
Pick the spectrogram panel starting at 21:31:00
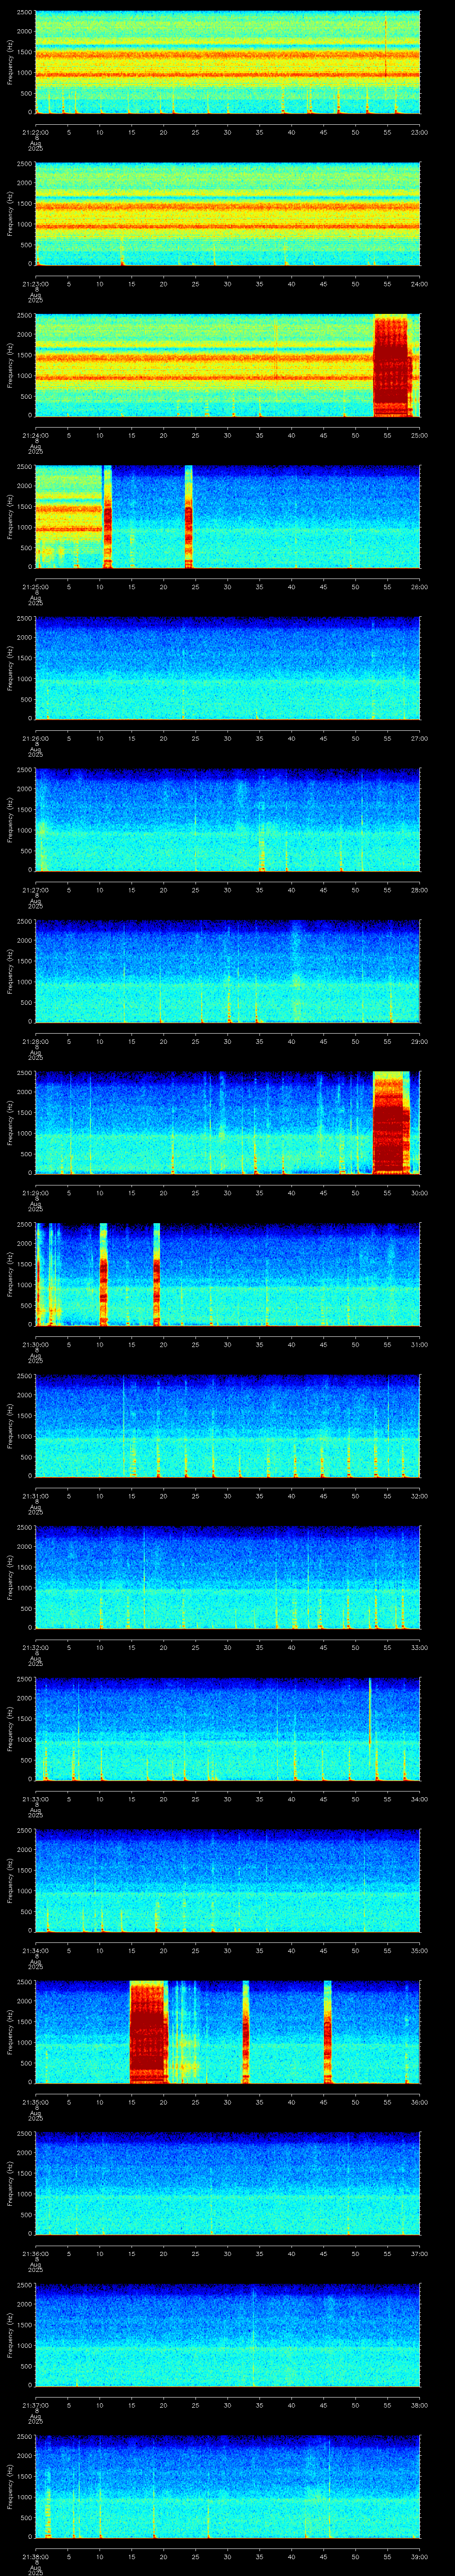[x=227, y=1426]
